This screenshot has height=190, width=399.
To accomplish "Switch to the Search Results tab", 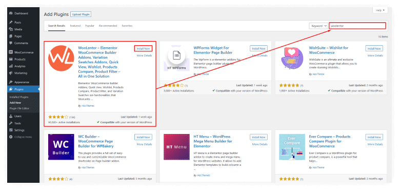I will pyautogui.click(x=57, y=26).
